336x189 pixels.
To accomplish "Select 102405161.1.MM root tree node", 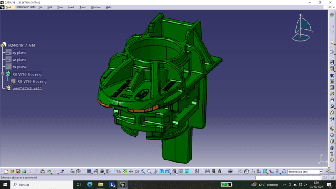I will click(21, 45).
